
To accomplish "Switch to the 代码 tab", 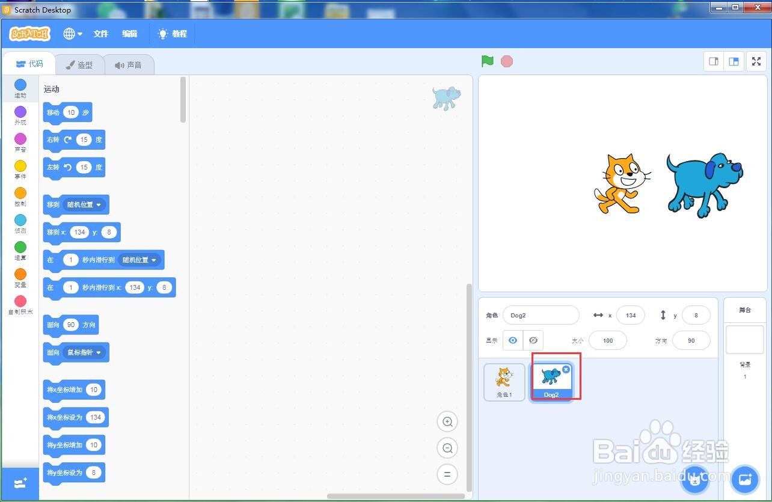I will [x=29, y=64].
